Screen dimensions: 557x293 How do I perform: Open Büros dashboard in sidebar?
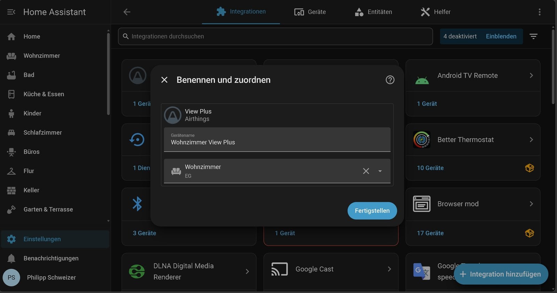[55, 152]
